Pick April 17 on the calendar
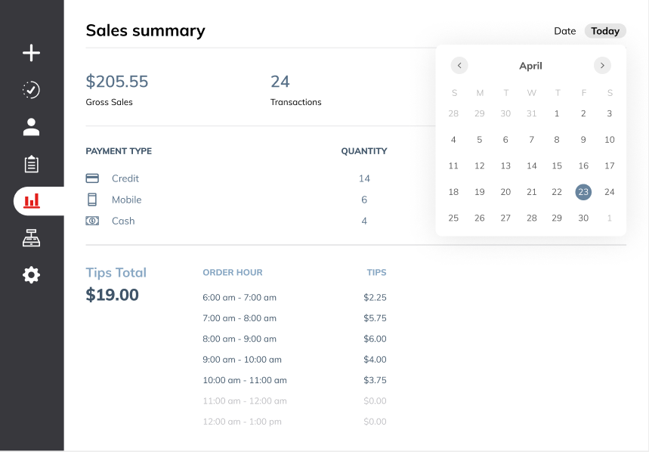This screenshot has height=452, width=649. [x=609, y=166]
